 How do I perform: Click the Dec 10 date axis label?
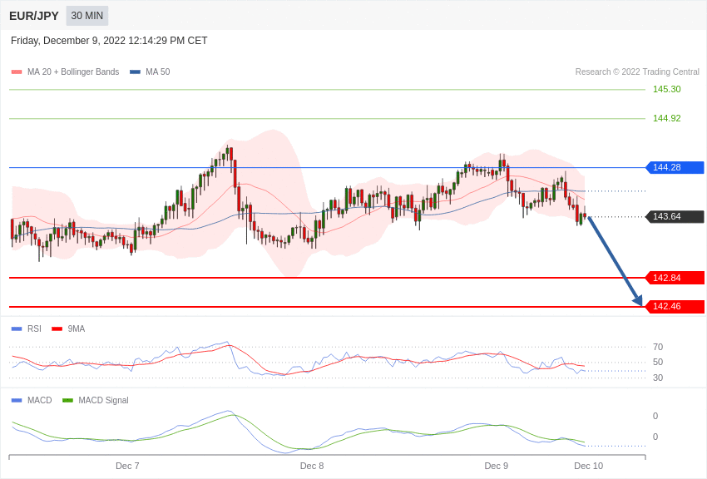(x=588, y=466)
